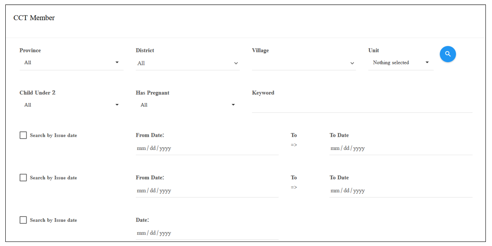Click the Province dropdown arrow icon

coord(117,63)
